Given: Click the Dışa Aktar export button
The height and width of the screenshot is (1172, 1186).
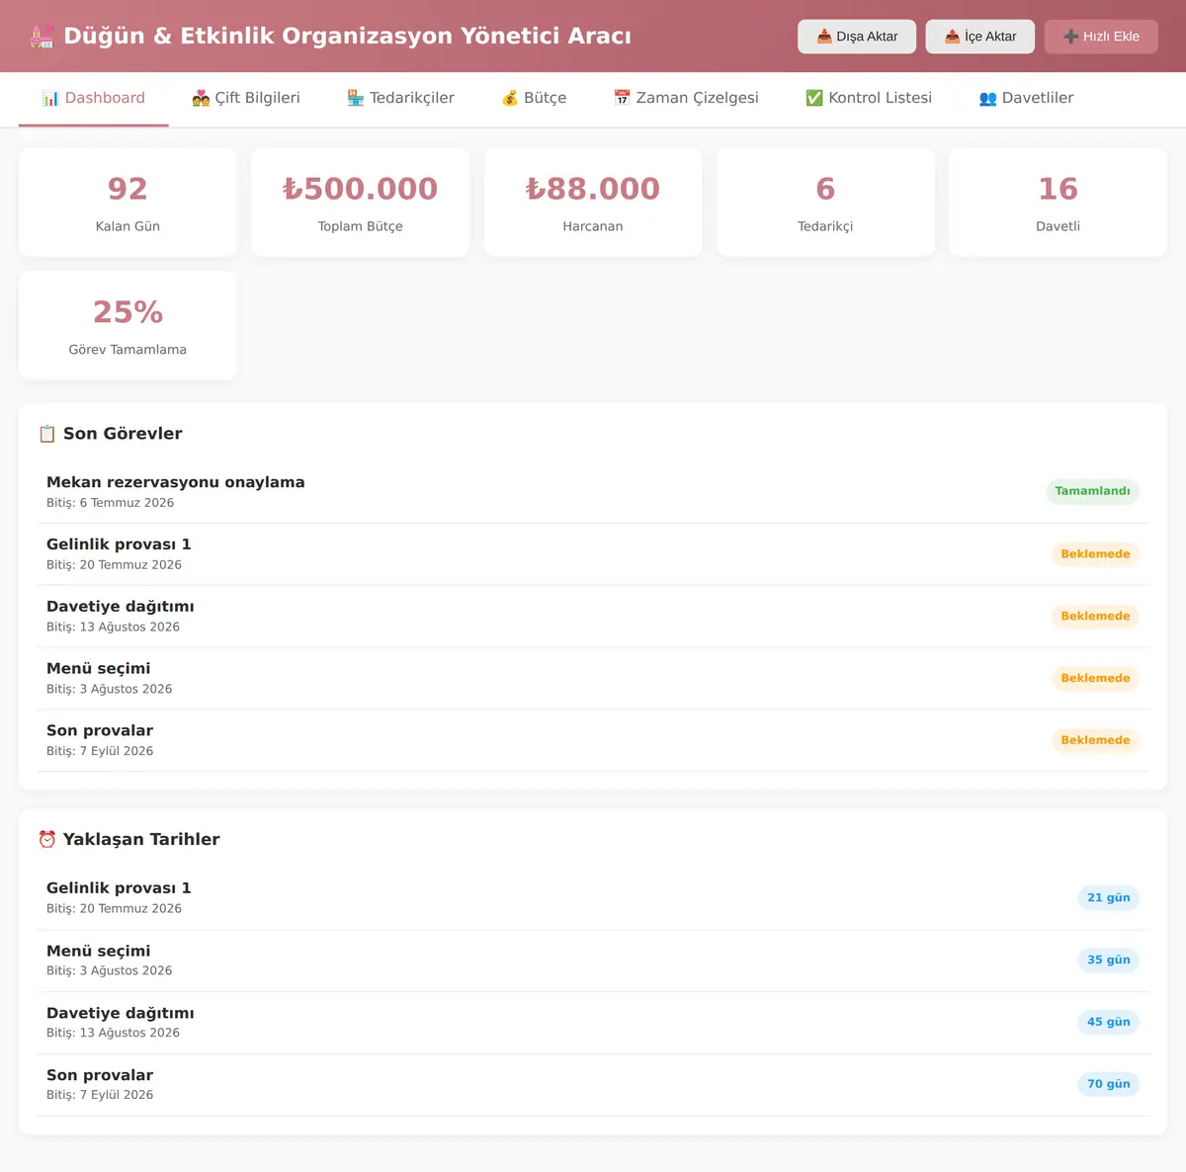Looking at the screenshot, I should pos(857,37).
